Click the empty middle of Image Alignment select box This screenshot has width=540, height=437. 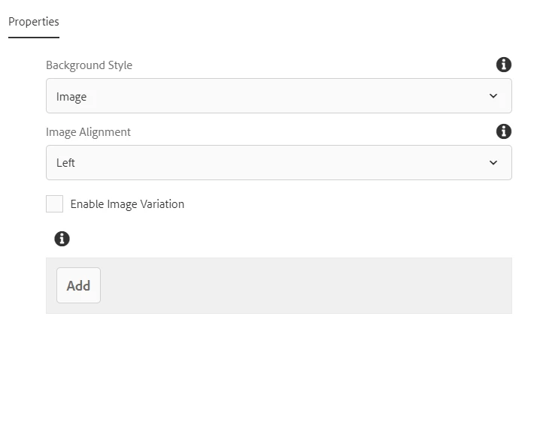pos(278,163)
